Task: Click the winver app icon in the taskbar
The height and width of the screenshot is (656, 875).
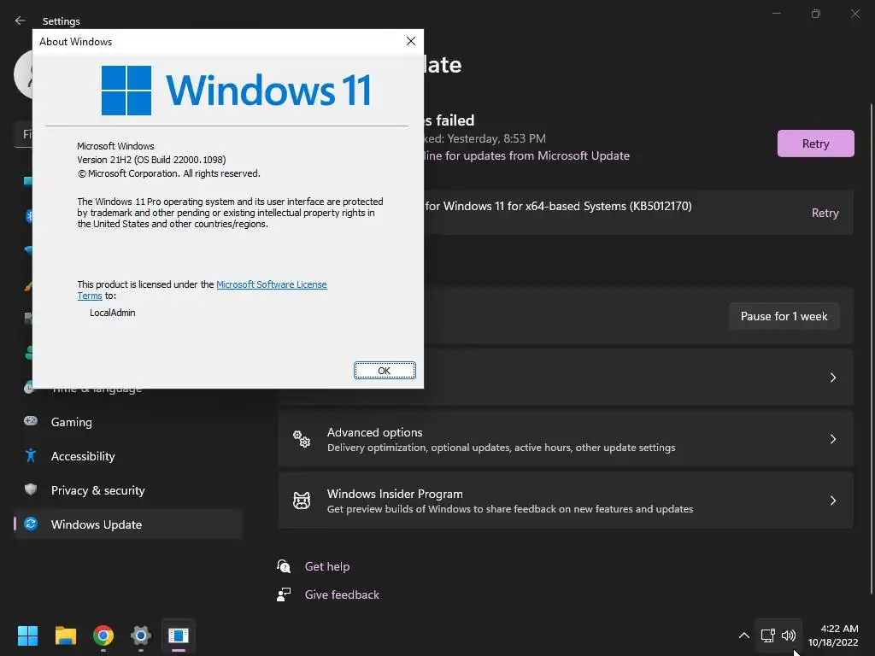Action: tap(179, 635)
